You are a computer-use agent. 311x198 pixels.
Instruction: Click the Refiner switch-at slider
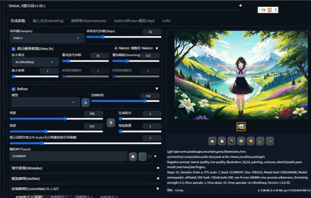tap(125, 101)
